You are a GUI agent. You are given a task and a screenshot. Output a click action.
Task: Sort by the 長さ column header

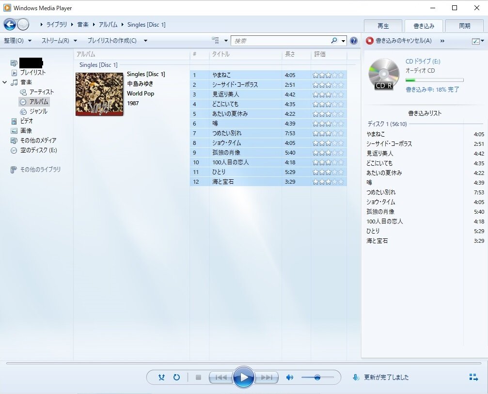(296, 54)
